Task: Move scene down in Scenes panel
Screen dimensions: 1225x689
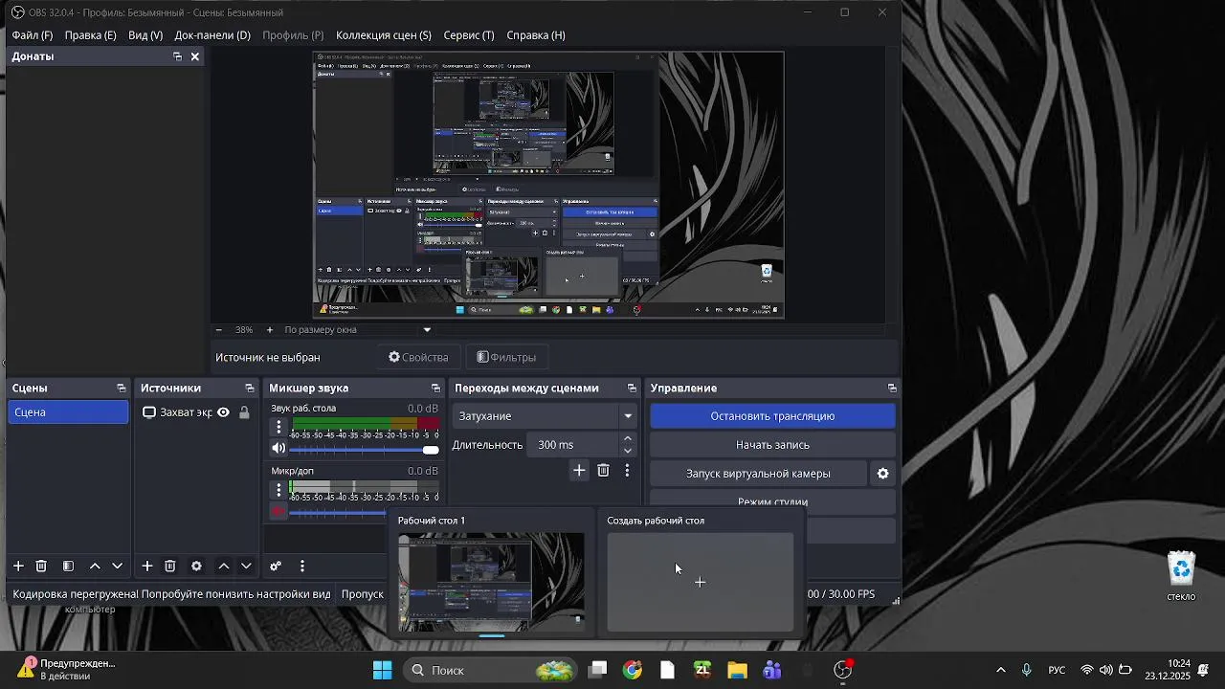Action: click(x=118, y=567)
